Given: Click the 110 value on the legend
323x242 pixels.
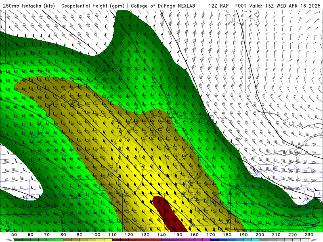Looking at the screenshot, I should click(x=112, y=235).
